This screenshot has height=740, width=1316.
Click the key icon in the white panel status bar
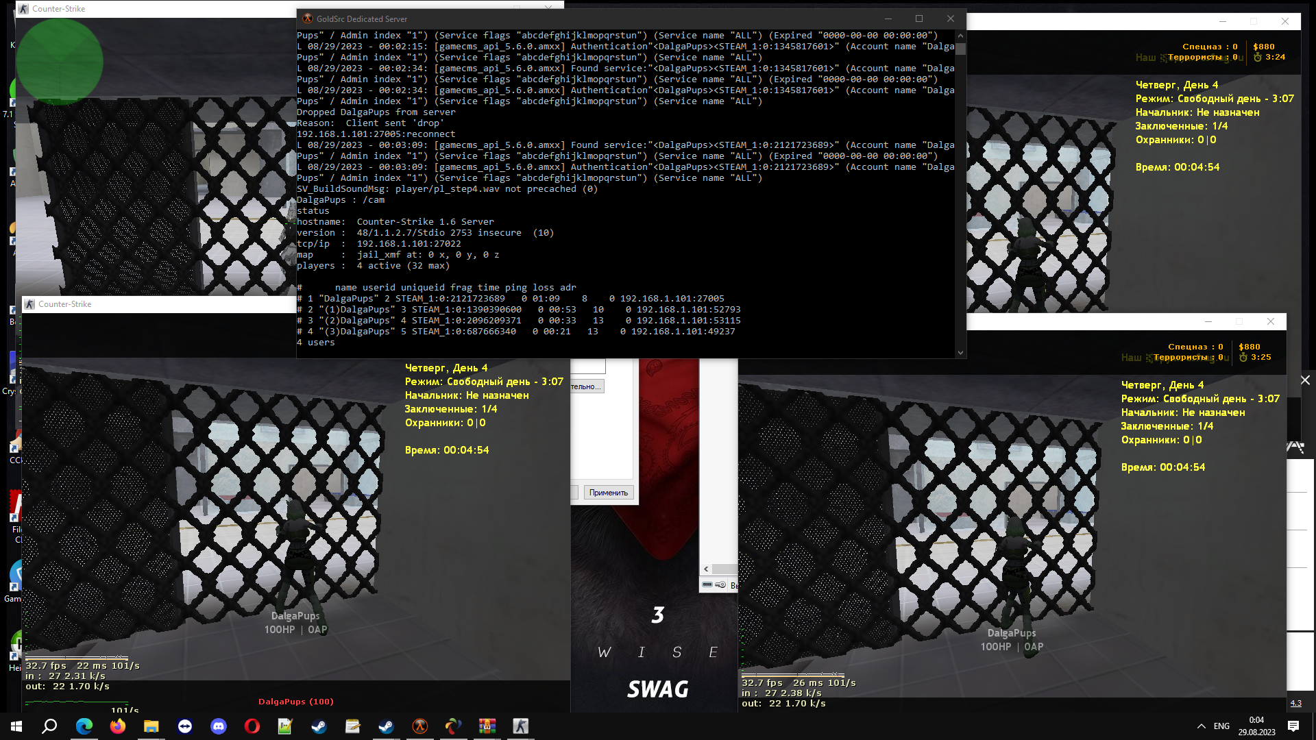[x=720, y=584]
